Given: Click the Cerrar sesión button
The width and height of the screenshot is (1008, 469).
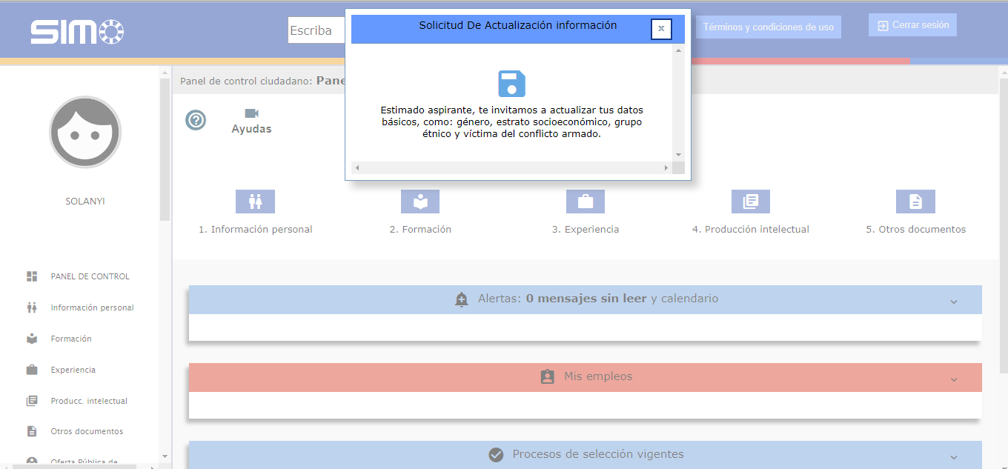Looking at the screenshot, I should (x=913, y=25).
